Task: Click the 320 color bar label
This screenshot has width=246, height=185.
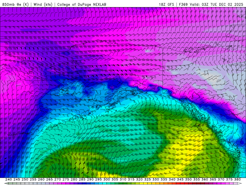Action: (x=139, y=179)
